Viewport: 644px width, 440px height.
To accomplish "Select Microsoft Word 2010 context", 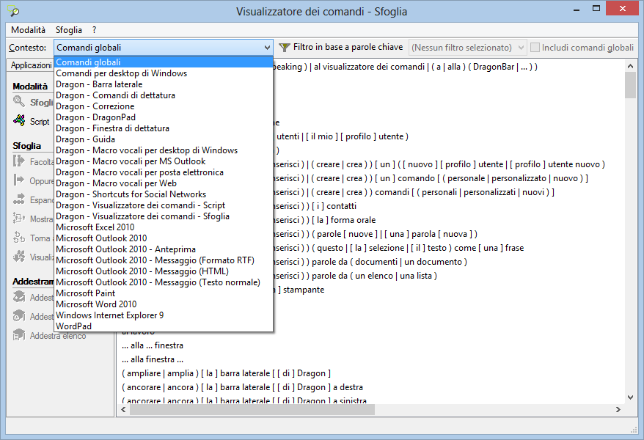I will tap(164, 304).
